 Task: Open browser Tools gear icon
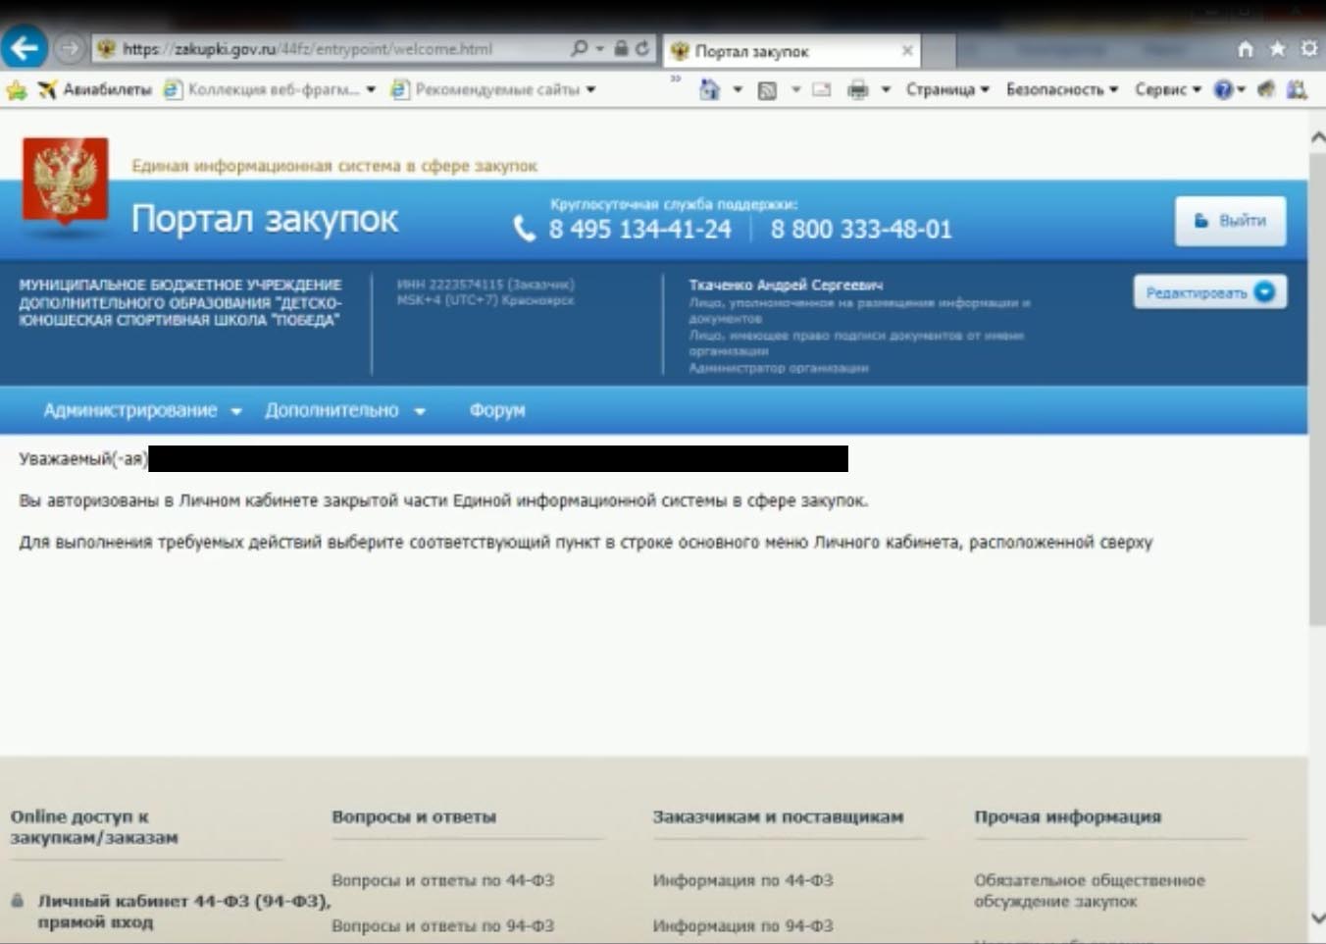tap(1308, 49)
